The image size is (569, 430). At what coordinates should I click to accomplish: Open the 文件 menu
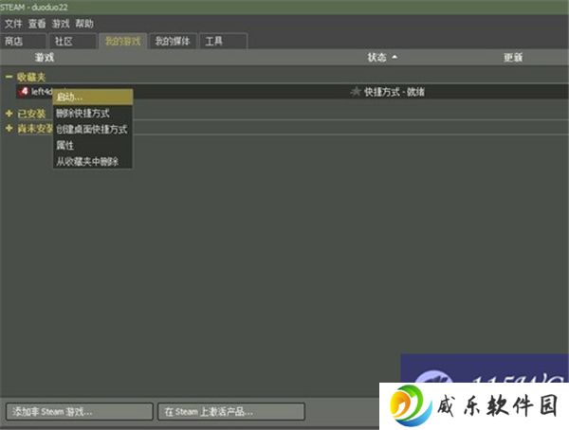[13, 24]
